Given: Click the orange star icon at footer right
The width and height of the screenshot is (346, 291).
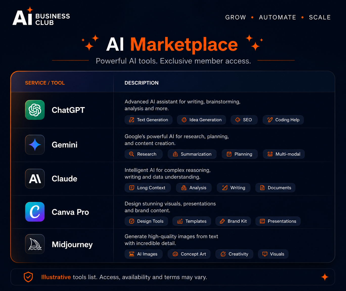Looking at the screenshot, I should point(325,277).
